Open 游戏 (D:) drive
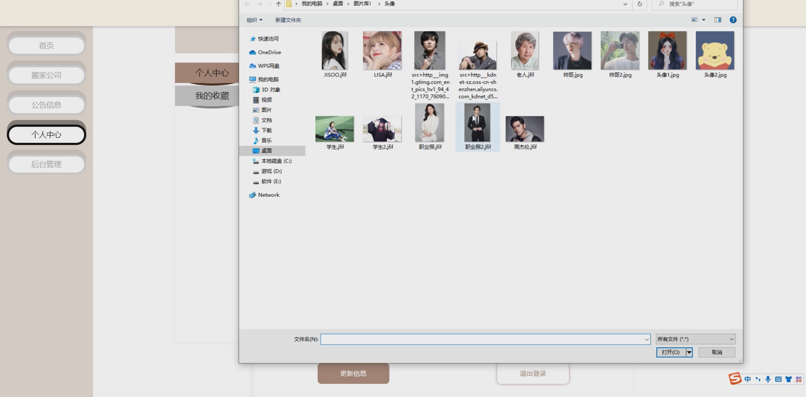The height and width of the screenshot is (397, 806). pyautogui.click(x=267, y=171)
